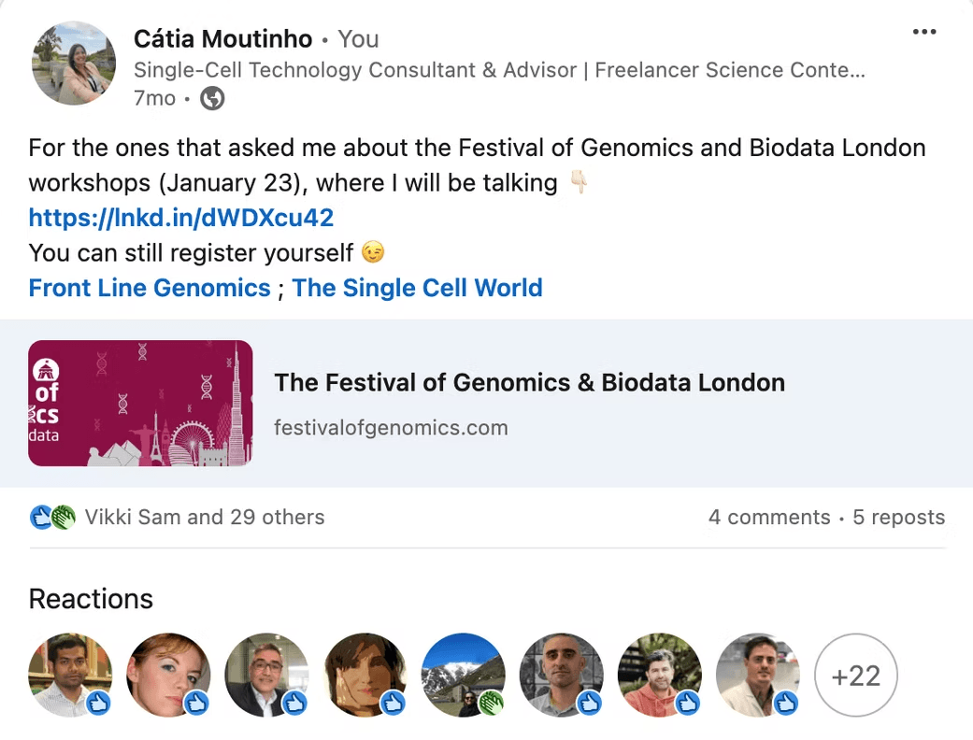Open the three-dots post options menu
Viewport: 973px width, 740px height.
click(x=923, y=33)
